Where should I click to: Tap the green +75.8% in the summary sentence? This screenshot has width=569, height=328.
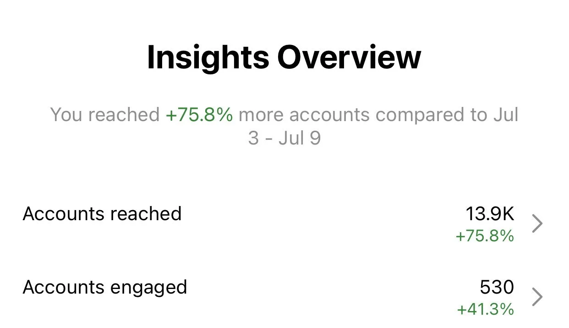pyautogui.click(x=199, y=114)
